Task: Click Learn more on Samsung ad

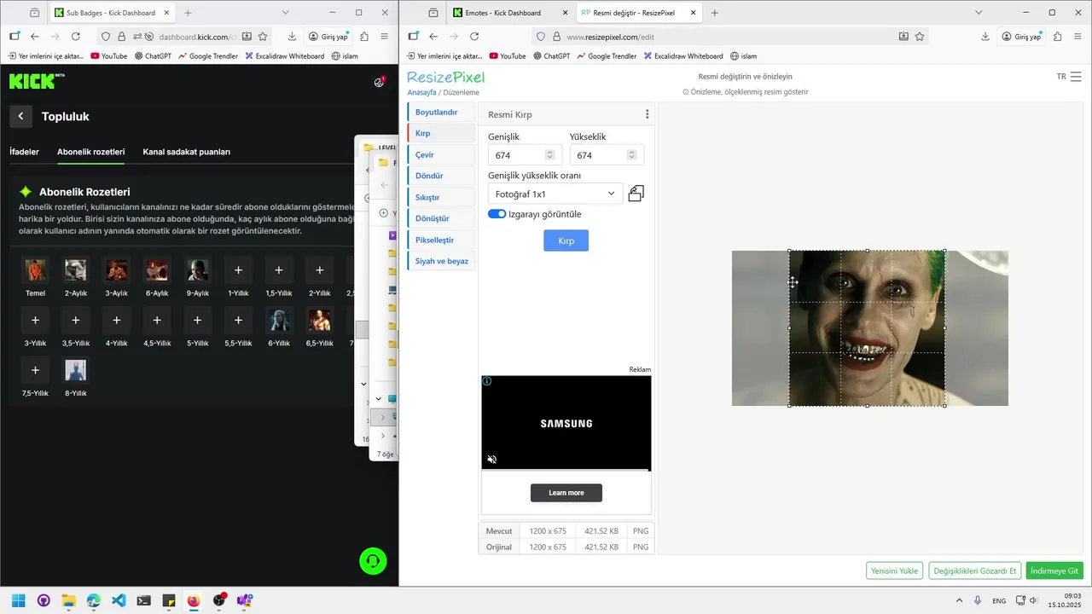Action: (x=566, y=493)
